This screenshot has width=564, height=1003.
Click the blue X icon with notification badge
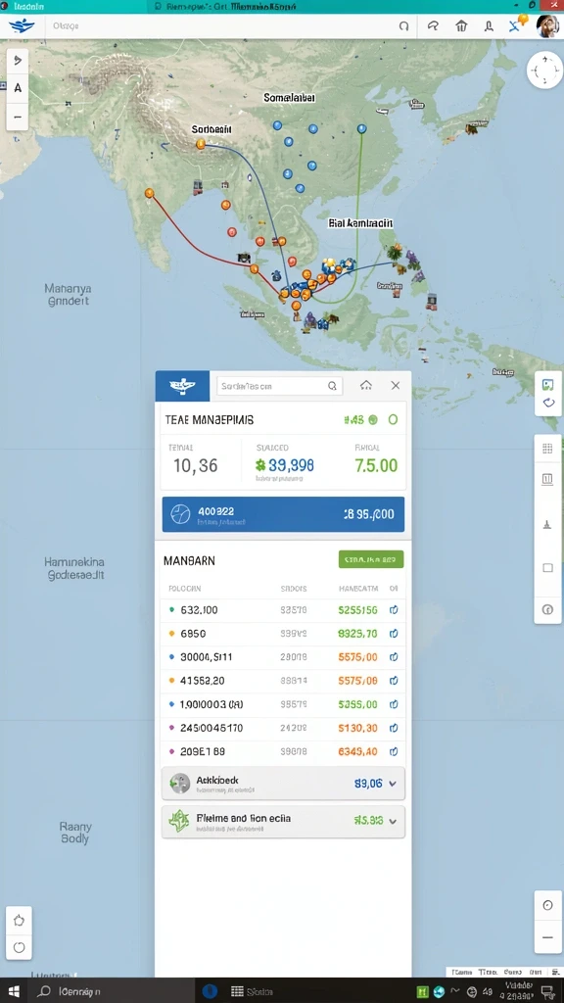(x=517, y=24)
